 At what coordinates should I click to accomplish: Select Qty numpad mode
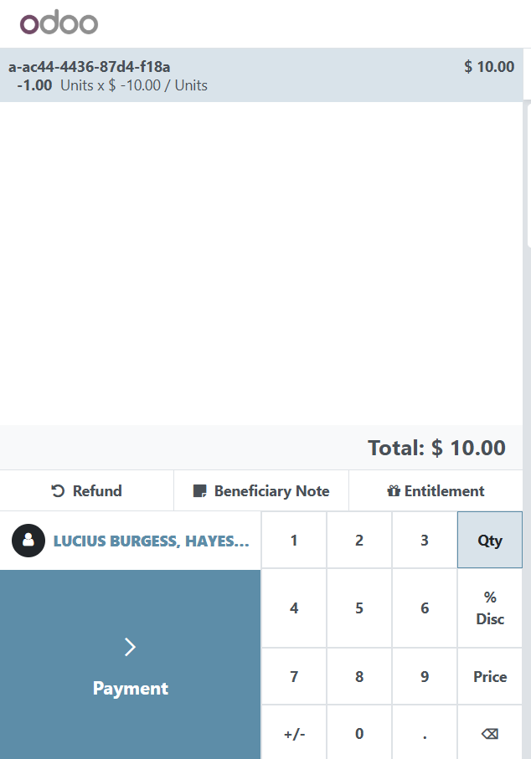click(490, 541)
